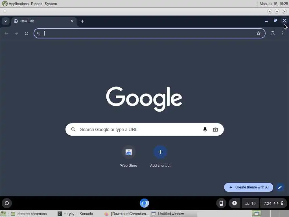
Task: Click the show desktop icon in the bottom panel
Action: [3, 214]
